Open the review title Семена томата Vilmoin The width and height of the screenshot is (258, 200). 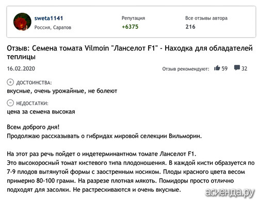(x=130, y=53)
